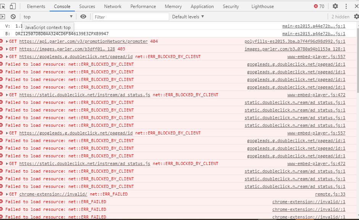Click the error icon on the promoter 404 row
Viewport: 359px width, 220px height.
tap(2, 41)
